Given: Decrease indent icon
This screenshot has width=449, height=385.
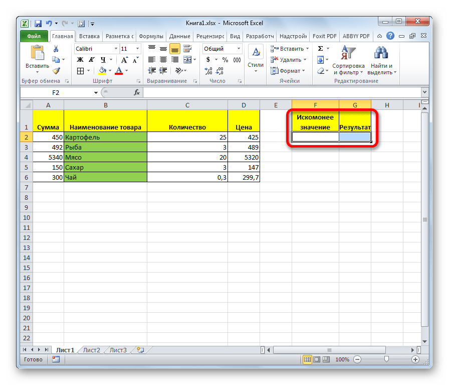Looking at the screenshot, I should click(x=152, y=71).
